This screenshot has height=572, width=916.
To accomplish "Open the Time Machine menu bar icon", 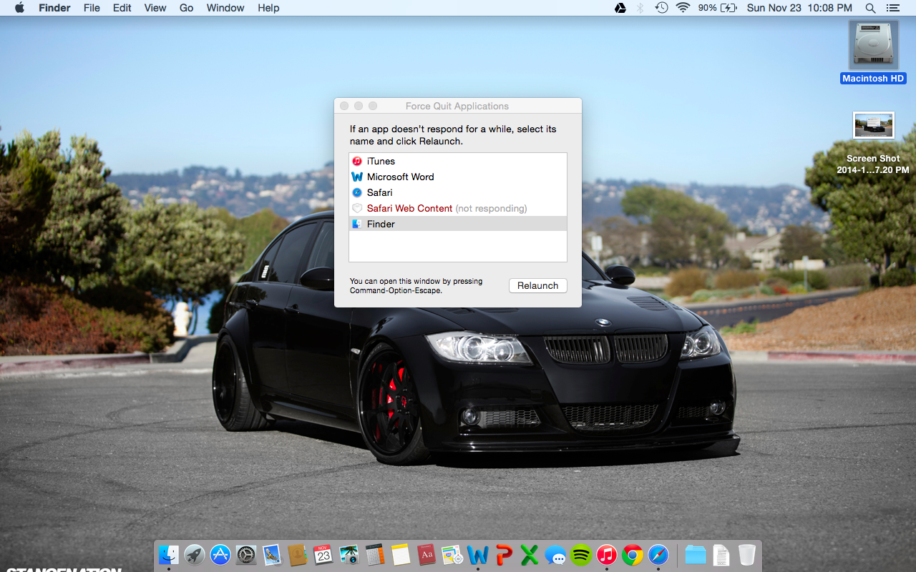I will point(662,8).
